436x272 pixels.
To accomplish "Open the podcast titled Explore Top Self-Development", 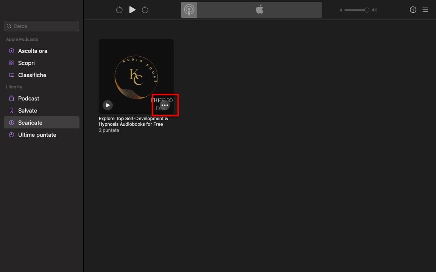I will (133, 121).
